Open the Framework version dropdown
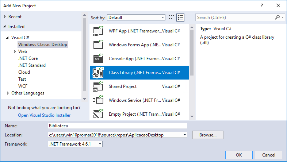The height and width of the screenshot is (162, 287). tap(75, 144)
